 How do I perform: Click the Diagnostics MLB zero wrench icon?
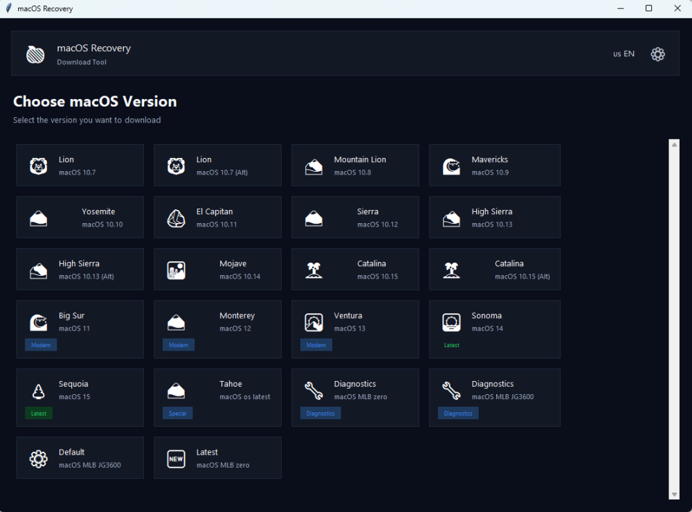(313, 391)
